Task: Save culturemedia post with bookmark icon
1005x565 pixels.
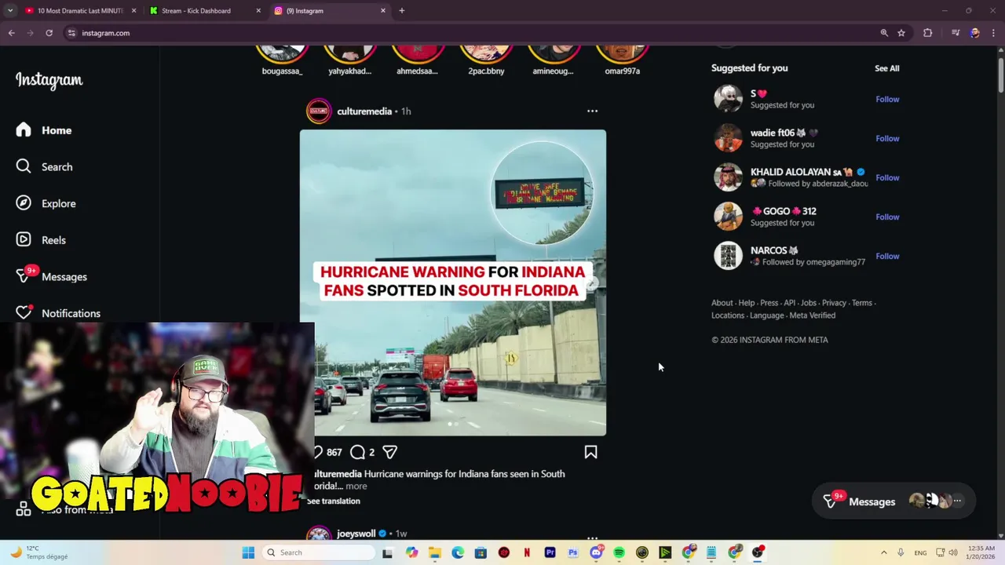Action: click(590, 452)
